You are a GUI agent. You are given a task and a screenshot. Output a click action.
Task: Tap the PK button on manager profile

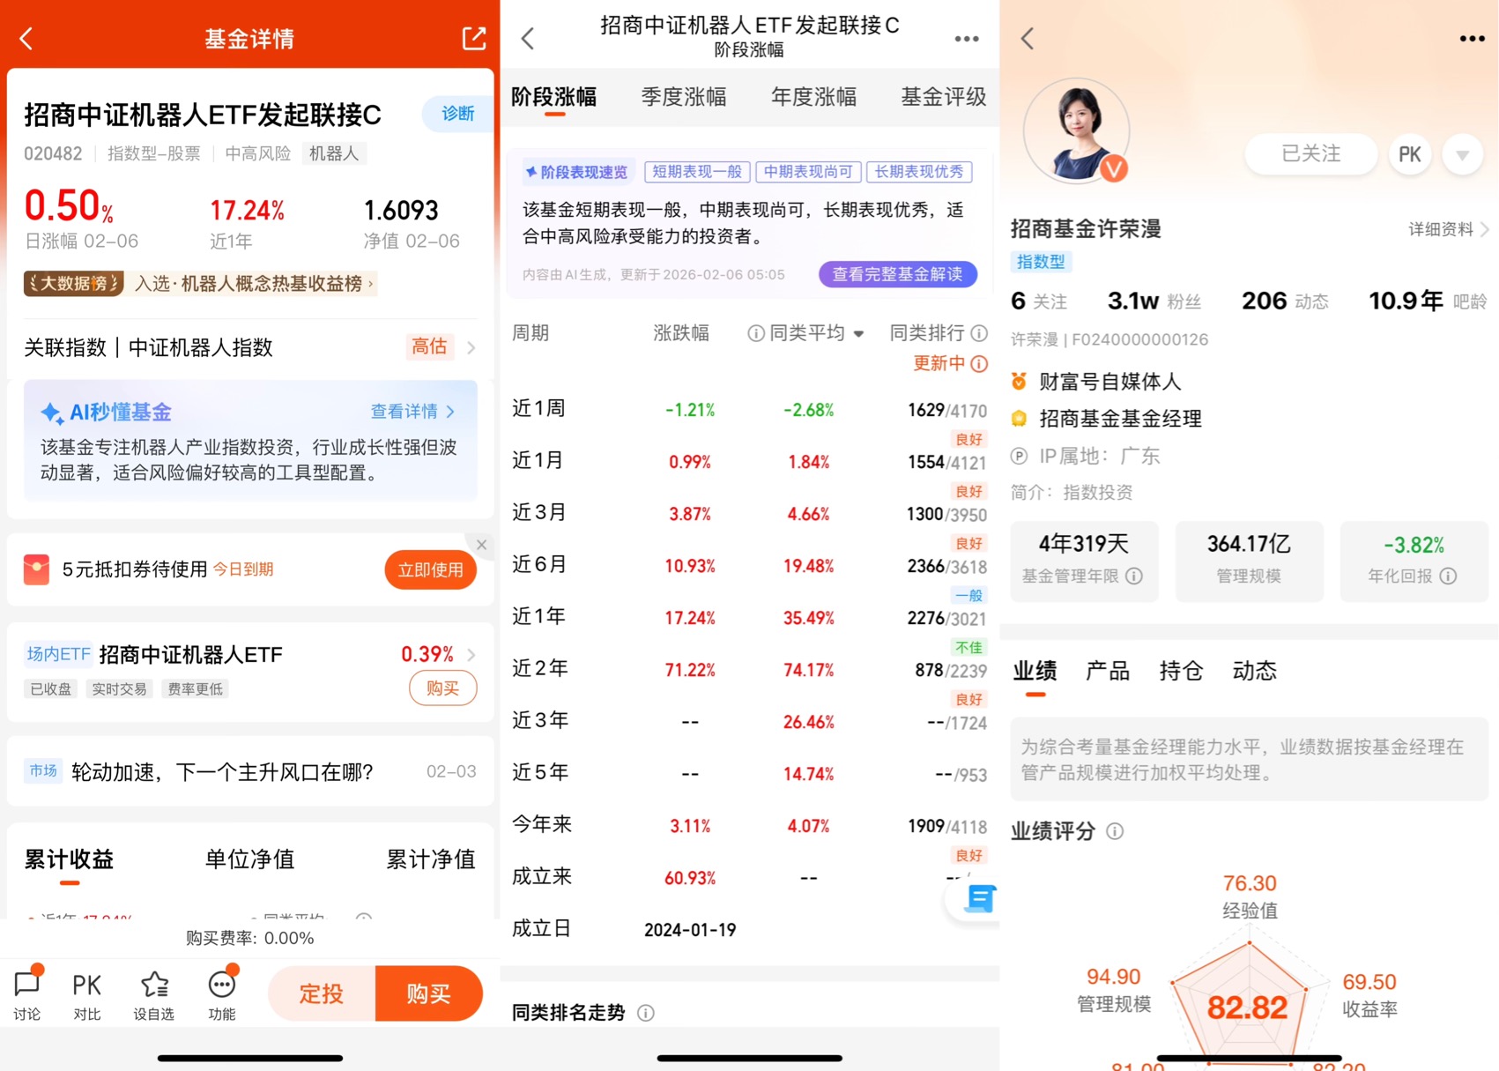[x=1409, y=155]
